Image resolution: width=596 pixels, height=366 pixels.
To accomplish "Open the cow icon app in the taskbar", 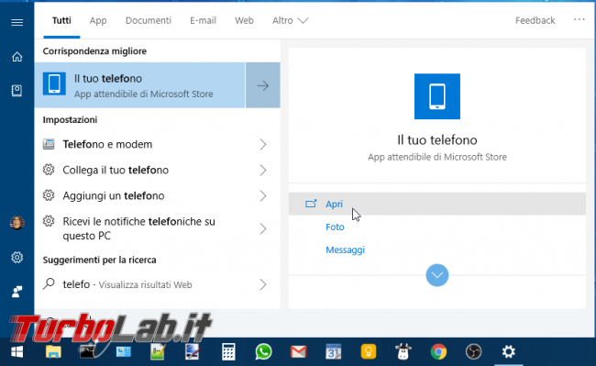I will click(403, 351).
